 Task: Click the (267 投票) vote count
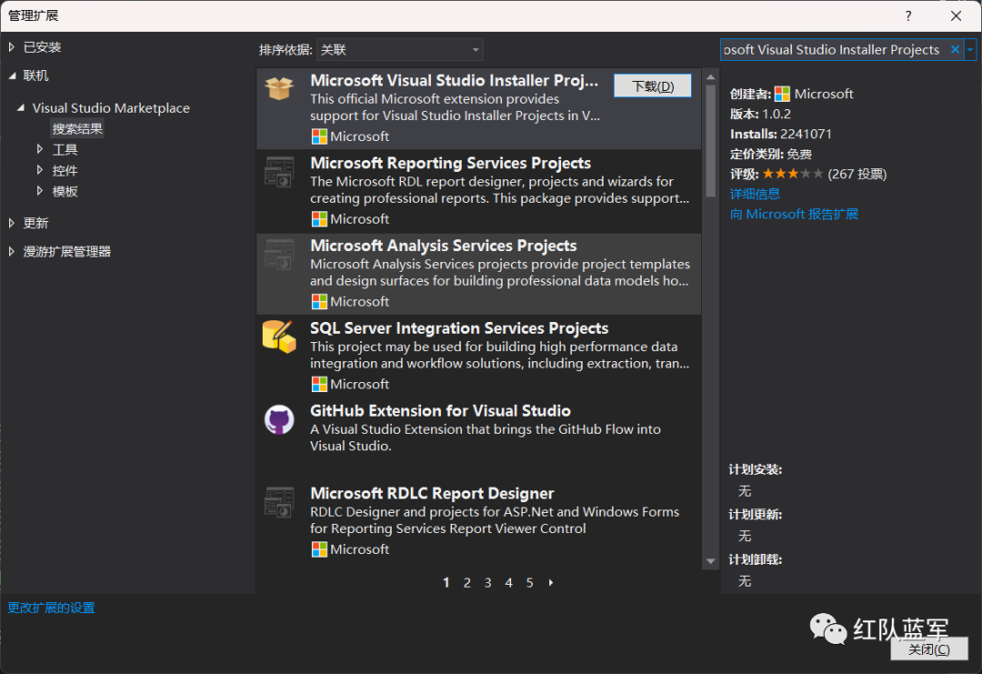857,174
